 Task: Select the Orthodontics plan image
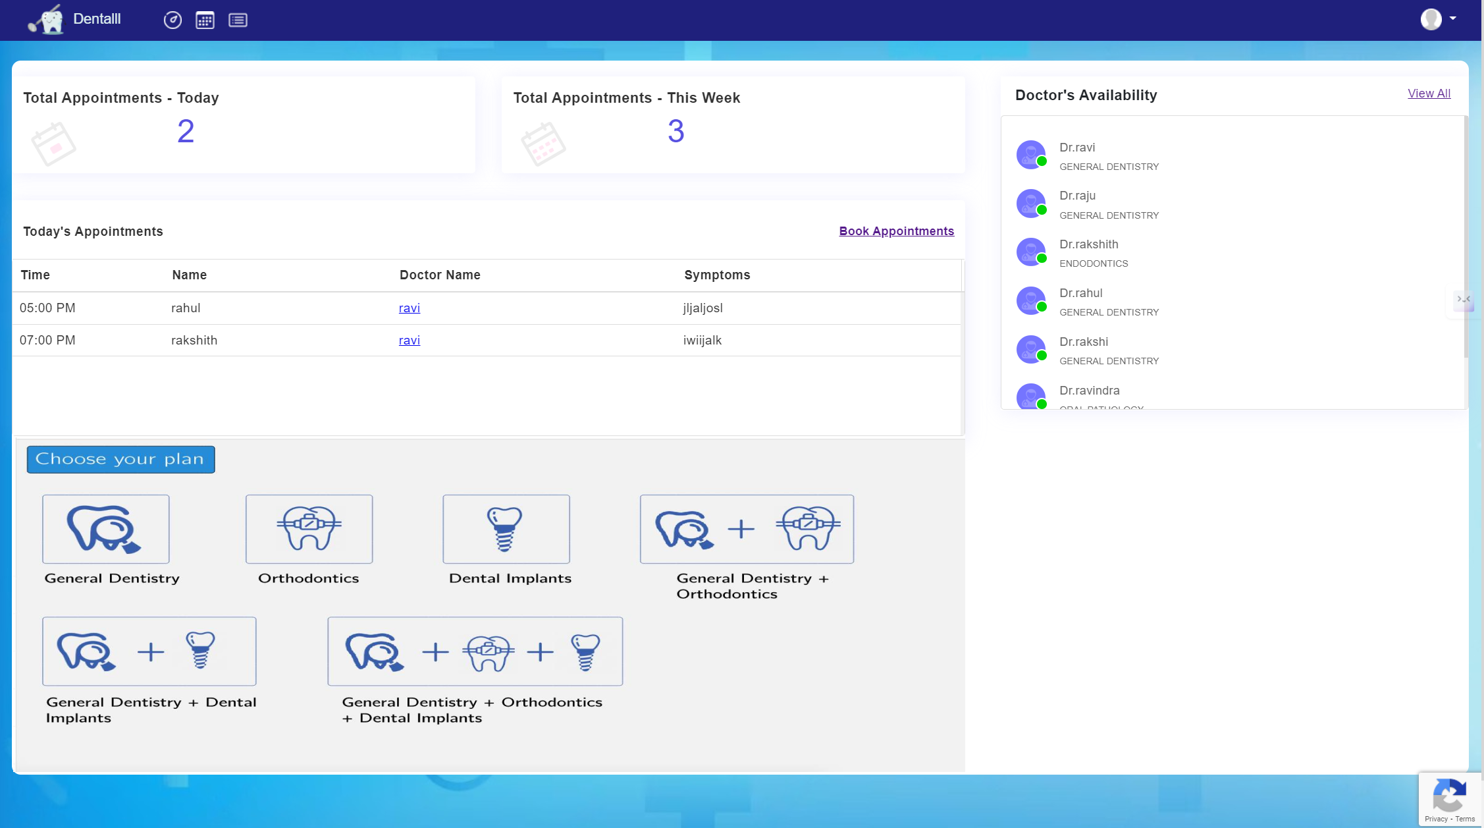[309, 529]
